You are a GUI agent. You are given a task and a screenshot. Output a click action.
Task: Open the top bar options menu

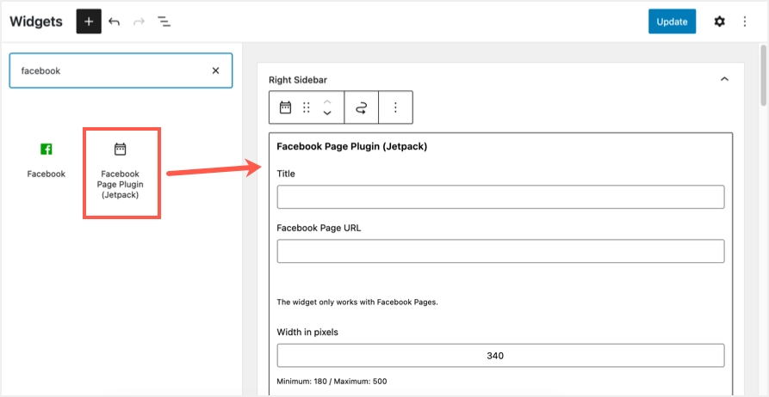click(x=745, y=21)
